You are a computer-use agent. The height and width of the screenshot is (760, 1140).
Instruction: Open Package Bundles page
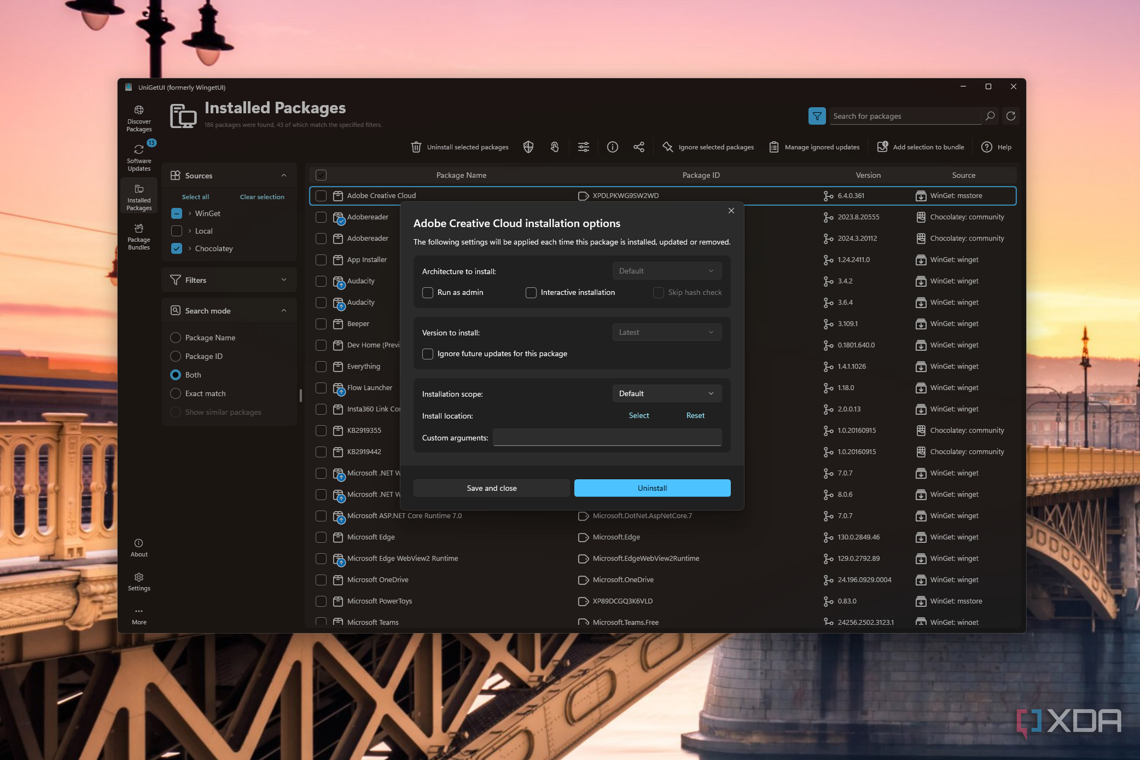(139, 237)
